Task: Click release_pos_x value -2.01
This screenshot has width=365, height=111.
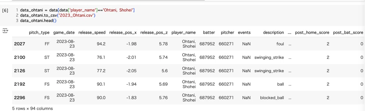Action: [x=131, y=57]
